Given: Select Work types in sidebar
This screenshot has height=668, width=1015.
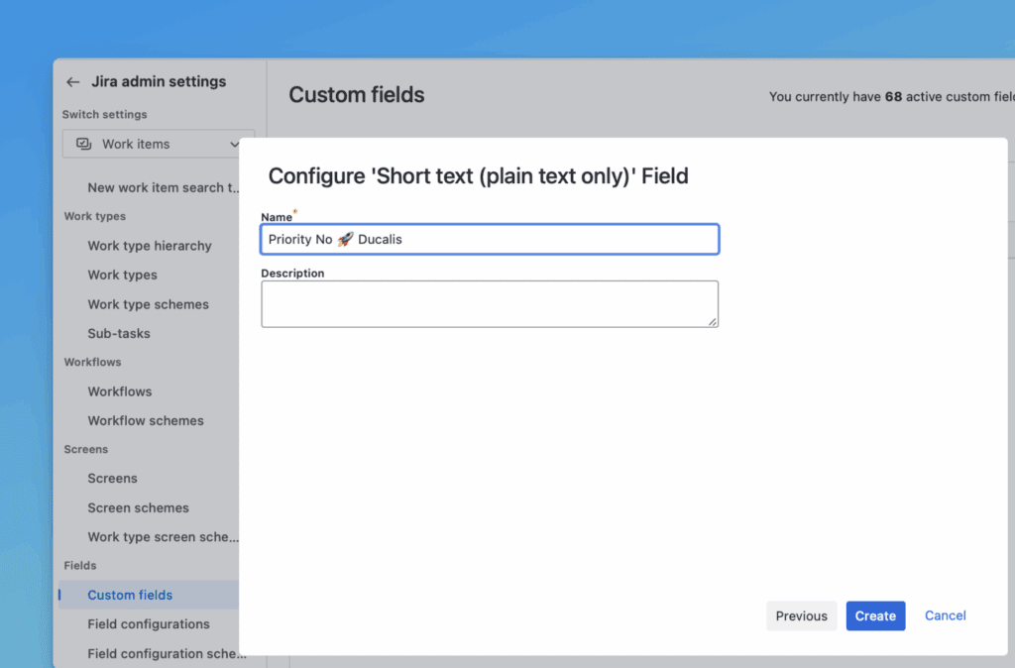Looking at the screenshot, I should (122, 275).
